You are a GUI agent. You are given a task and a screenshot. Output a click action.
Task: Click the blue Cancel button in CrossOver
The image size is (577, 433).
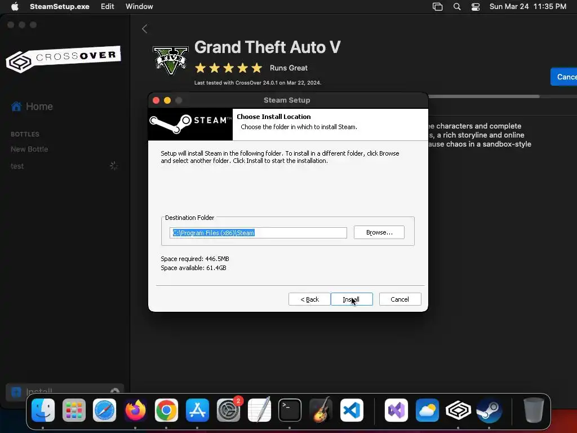pos(563,77)
